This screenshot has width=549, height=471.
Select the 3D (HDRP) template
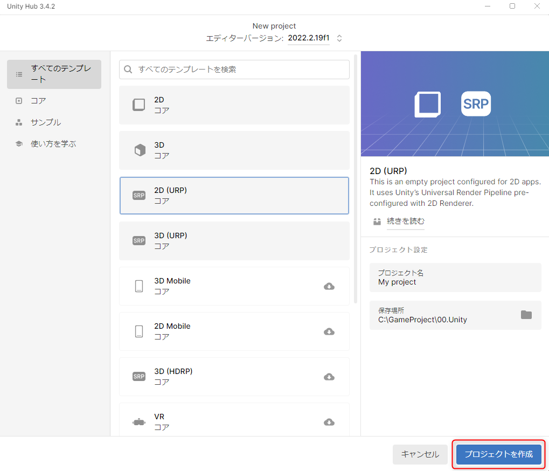click(x=234, y=377)
